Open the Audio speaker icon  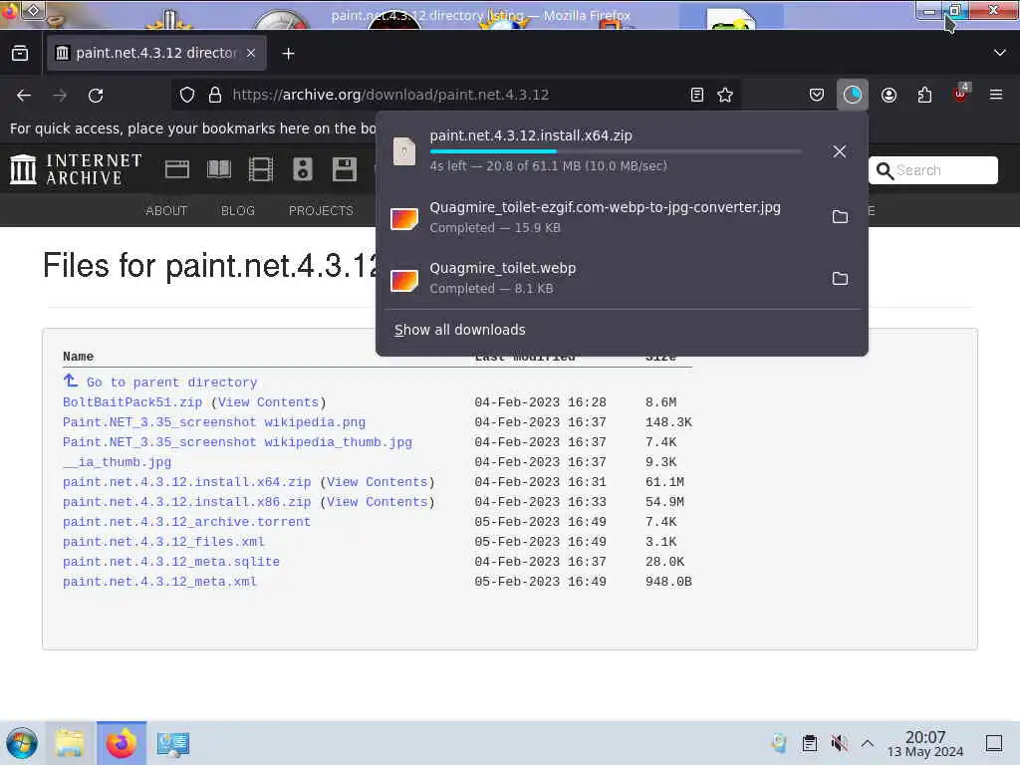click(303, 169)
